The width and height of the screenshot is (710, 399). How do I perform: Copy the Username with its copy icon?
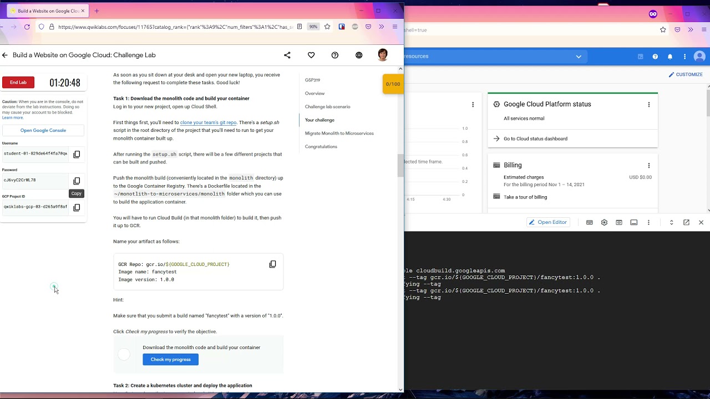[x=77, y=154]
